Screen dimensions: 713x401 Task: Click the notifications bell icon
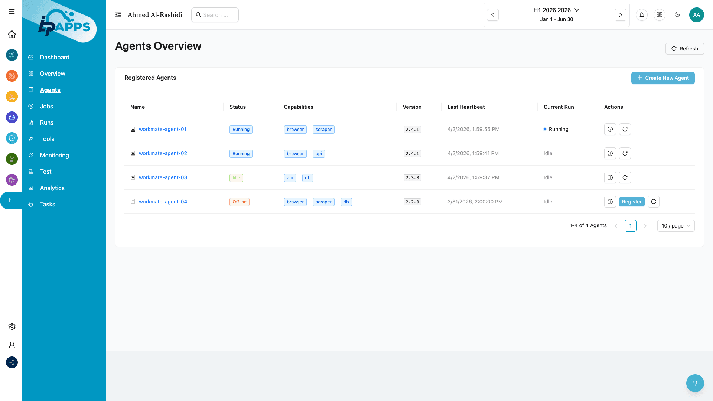click(x=641, y=15)
